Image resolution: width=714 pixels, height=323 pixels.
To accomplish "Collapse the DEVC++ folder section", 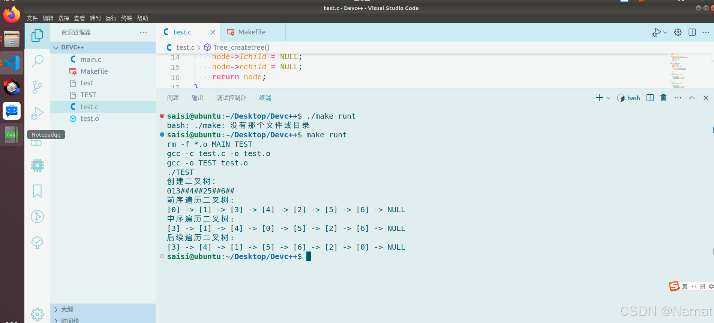I will click(103, 48).
